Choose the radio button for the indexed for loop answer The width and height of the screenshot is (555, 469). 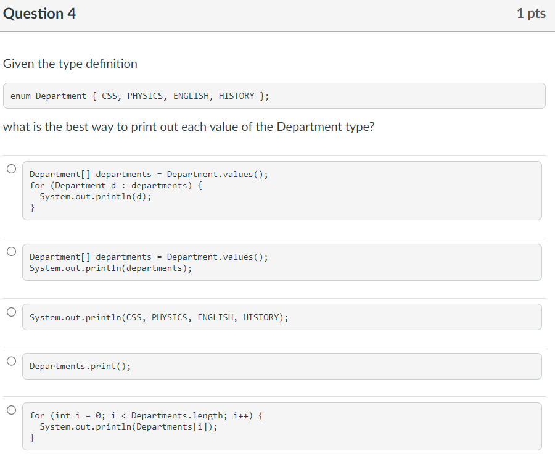[11, 410]
